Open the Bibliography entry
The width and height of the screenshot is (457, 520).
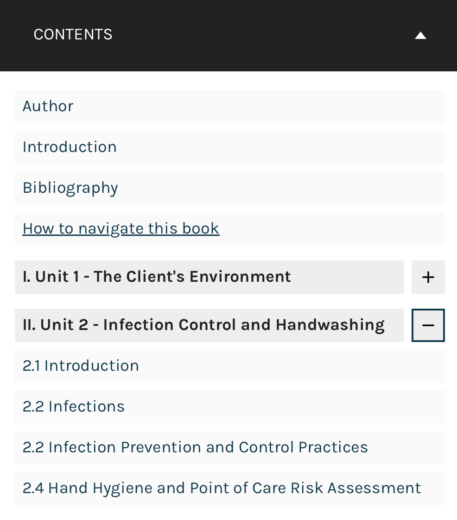70,188
